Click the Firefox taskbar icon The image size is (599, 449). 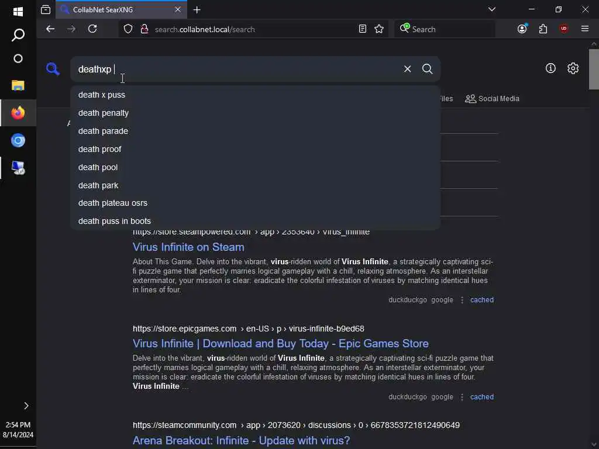coord(18,113)
